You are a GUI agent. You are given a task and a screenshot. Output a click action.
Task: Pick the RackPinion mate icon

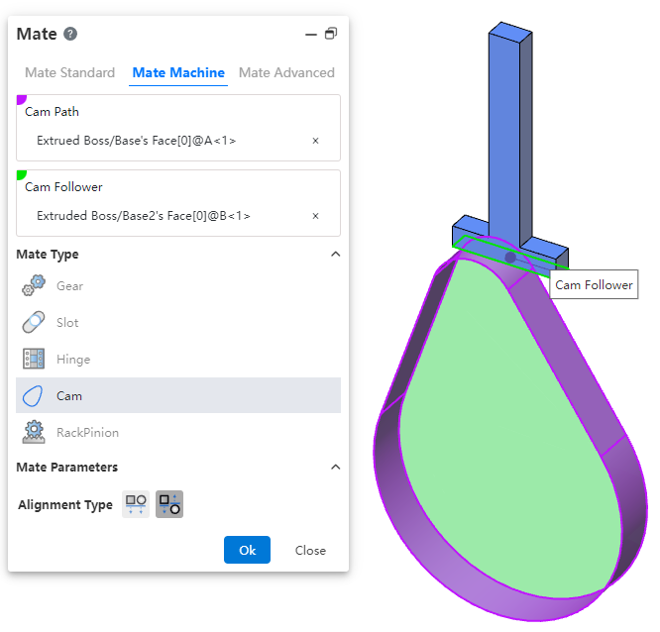[34, 433]
